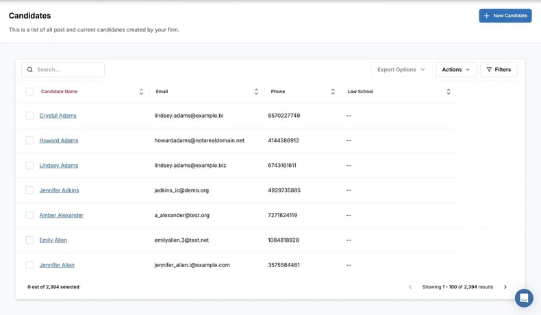Open the chat support widget icon
The height and width of the screenshot is (315, 541).
(524, 298)
